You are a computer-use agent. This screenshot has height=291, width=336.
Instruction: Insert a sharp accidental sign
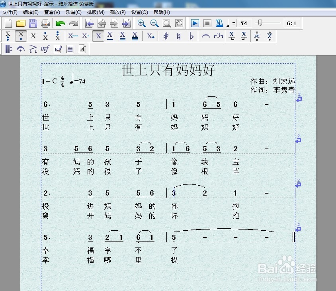tap(166, 36)
